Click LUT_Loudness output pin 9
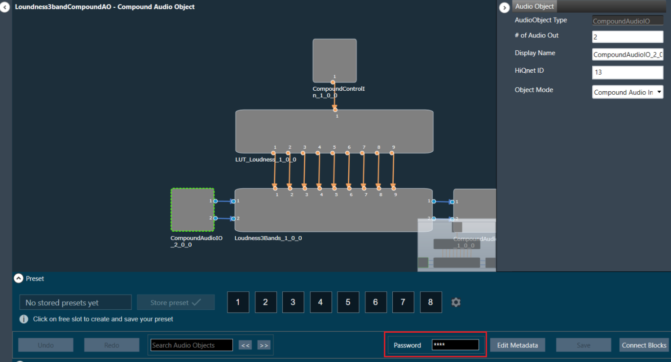Image resolution: width=671 pixels, height=362 pixels. coord(392,153)
